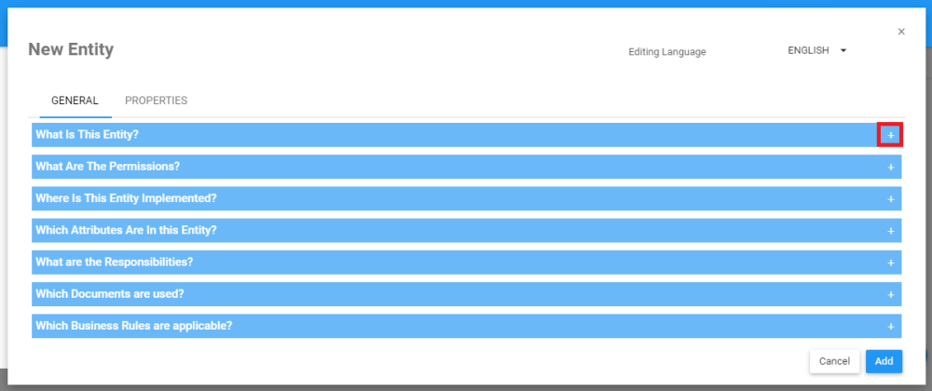Click plus icon on What Are The Permissions row
Viewport: 932px width, 391px height.
tap(890, 168)
